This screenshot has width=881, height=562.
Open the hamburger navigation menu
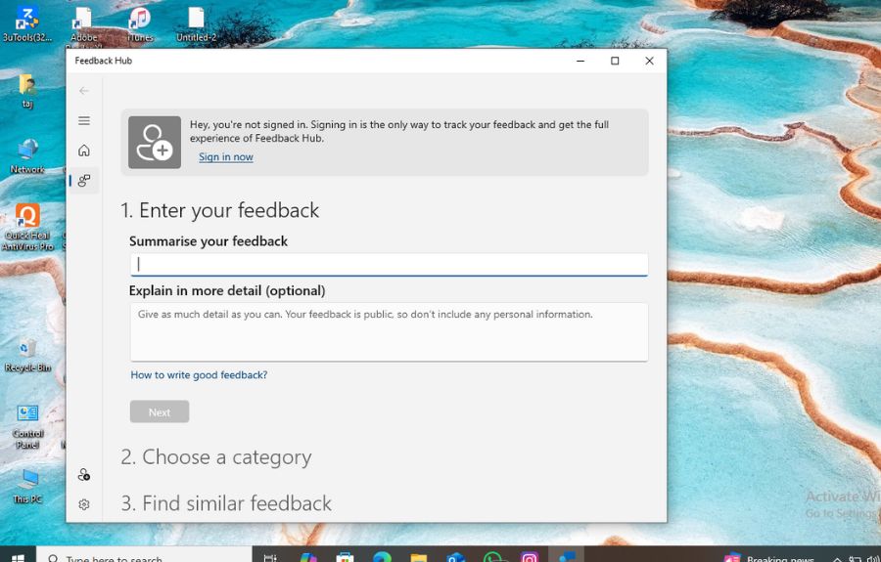[x=84, y=120]
